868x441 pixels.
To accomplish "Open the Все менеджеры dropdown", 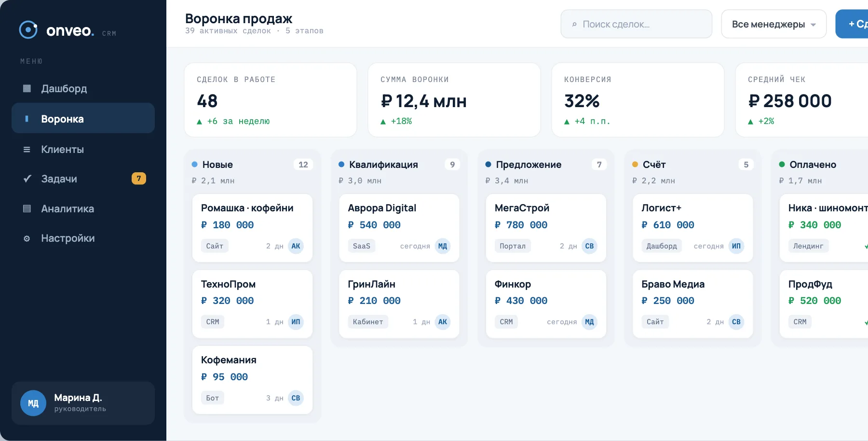I will (773, 24).
